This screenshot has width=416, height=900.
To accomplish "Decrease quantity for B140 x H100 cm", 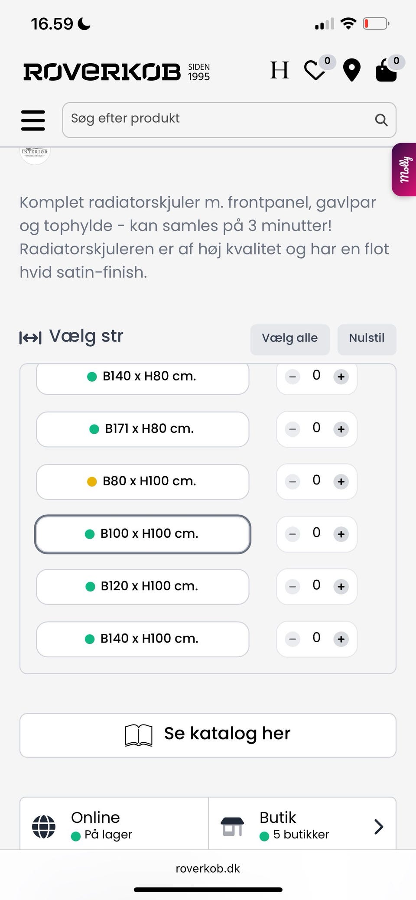I will pos(292,639).
